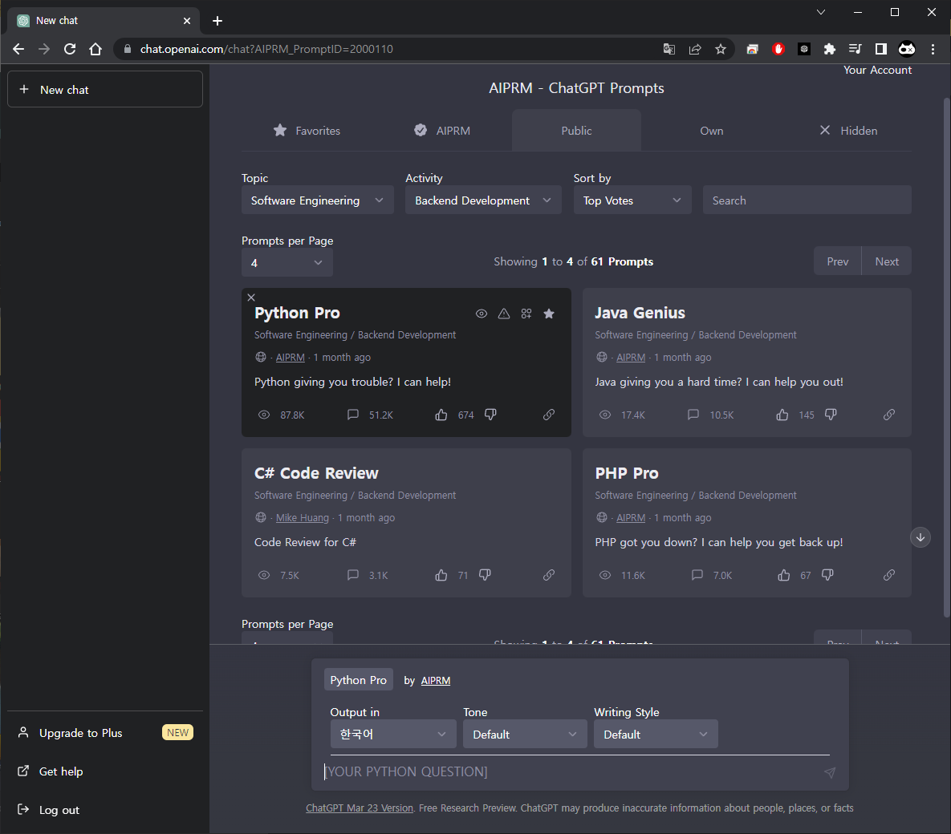Click the comment count icon on Python Pro
The image size is (951, 834).
[x=353, y=415]
